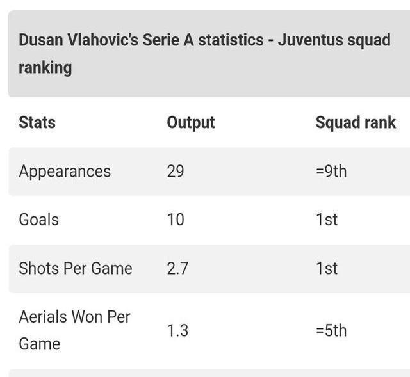Click the Appearances row label

(65, 172)
